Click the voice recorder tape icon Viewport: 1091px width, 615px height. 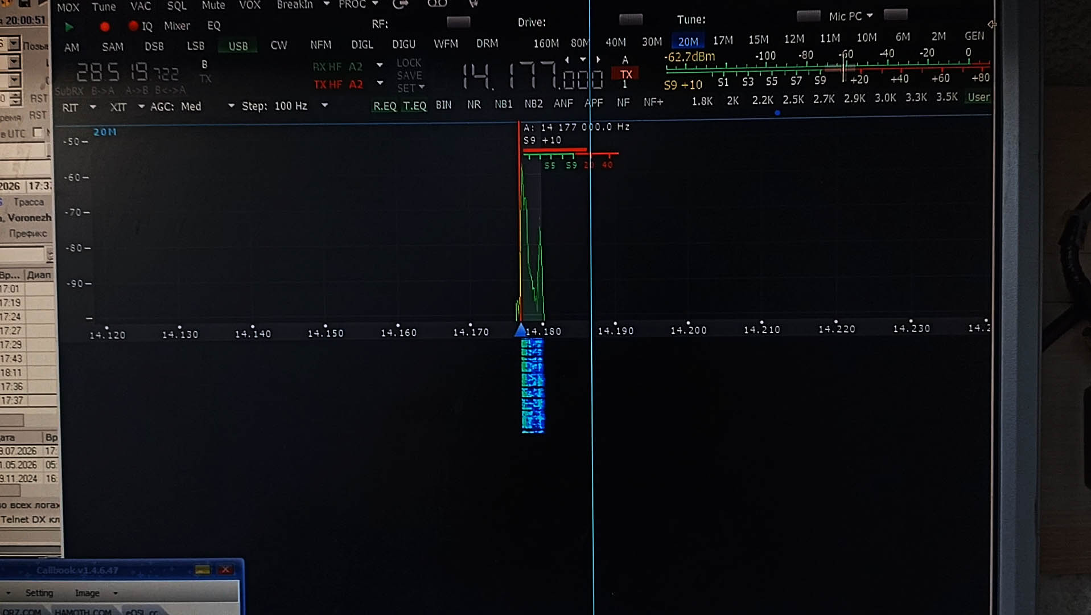point(437,4)
